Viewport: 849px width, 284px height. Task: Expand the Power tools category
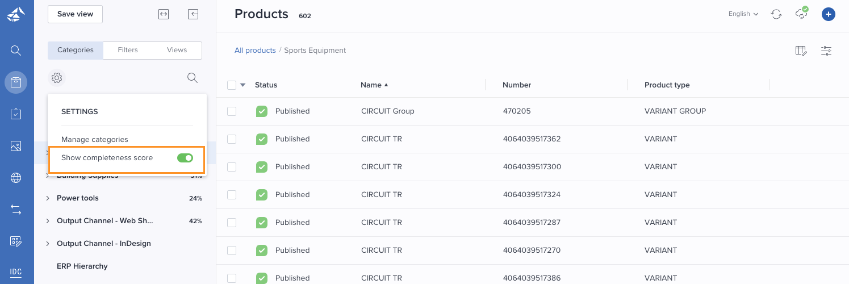pyautogui.click(x=48, y=198)
